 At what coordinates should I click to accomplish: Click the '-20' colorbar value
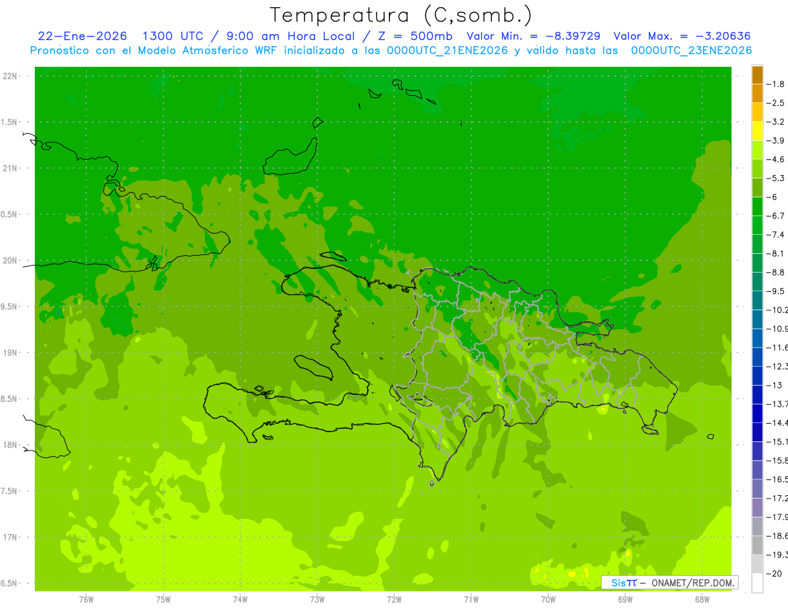(774, 573)
